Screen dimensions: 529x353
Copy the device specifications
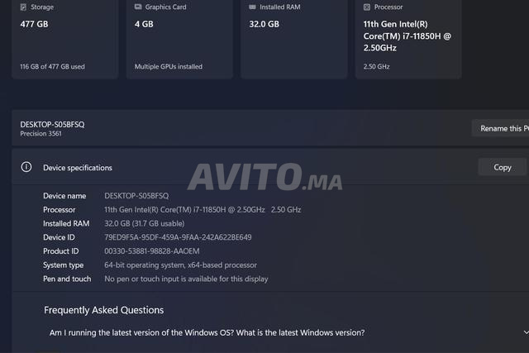502,167
